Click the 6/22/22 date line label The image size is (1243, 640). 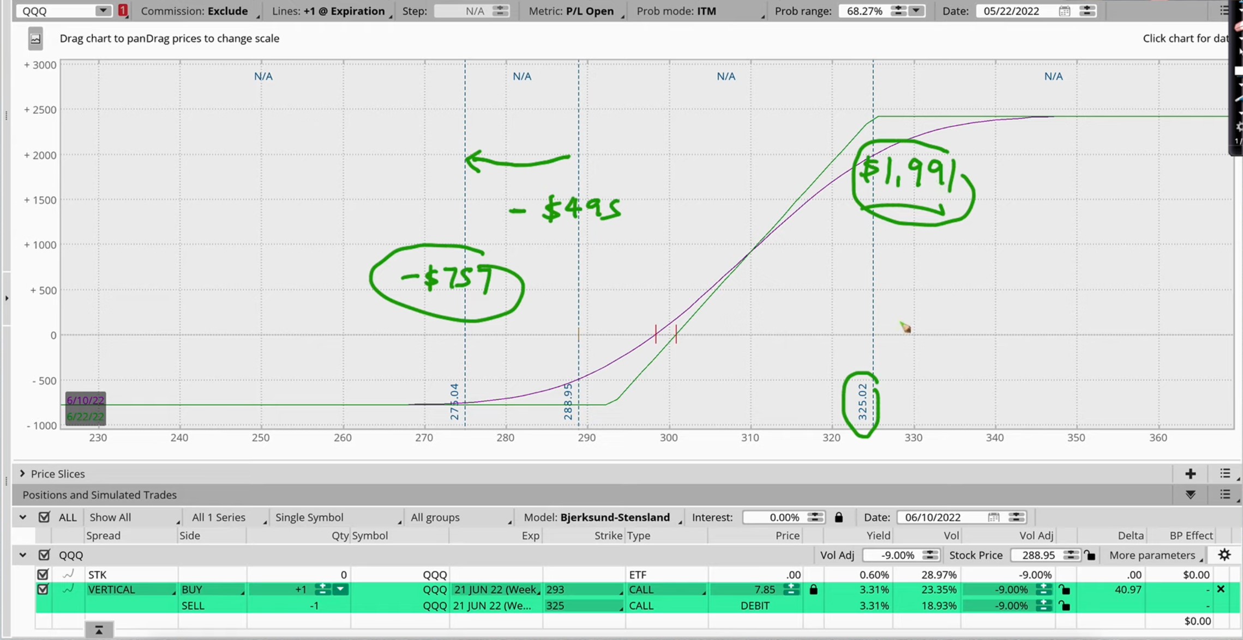[x=85, y=417]
